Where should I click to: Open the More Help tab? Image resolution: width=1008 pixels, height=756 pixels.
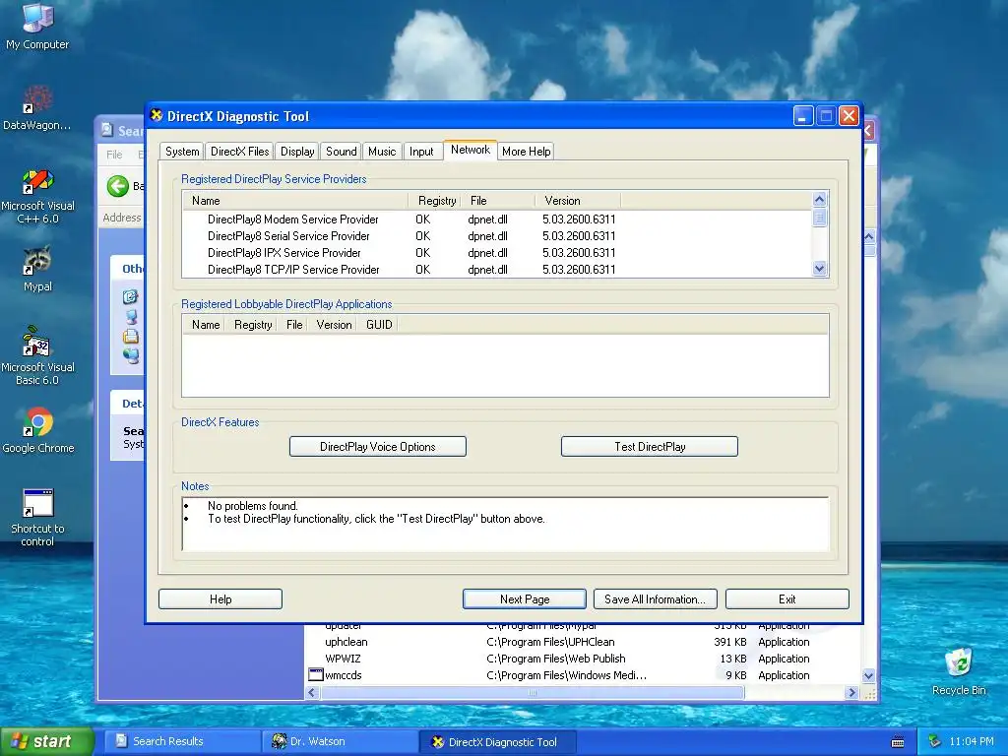(x=526, y=151)
